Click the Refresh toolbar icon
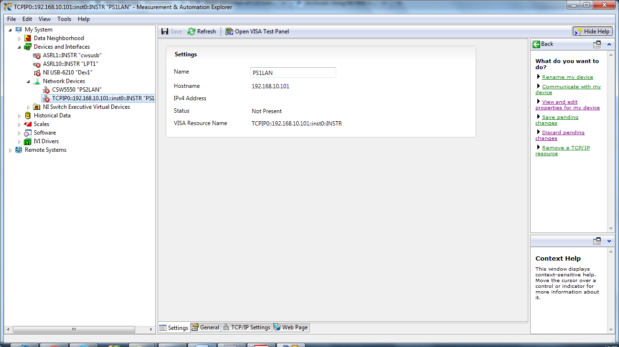Viewport: 619px width, 347px height. [192, 32]
